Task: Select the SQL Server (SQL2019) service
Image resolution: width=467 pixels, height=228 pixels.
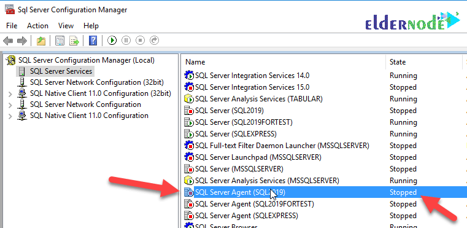Action: pyautogui.click(x=230, y=111)
